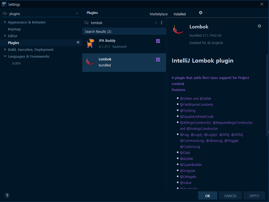
Task: Click '@Getter and @Setter' feature item
Action: pos(195,99)
